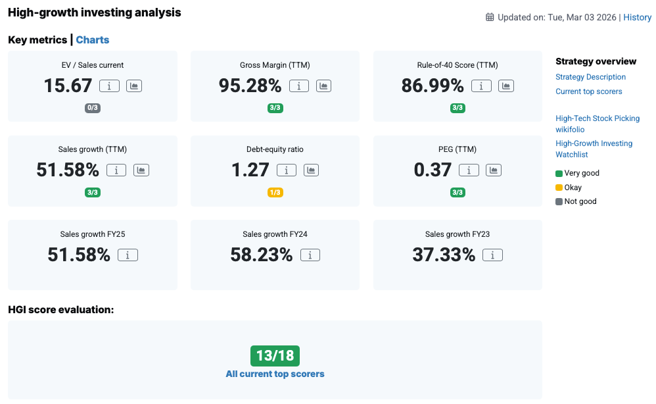Open Current top scorers in sidebar

tap(588, 91)
